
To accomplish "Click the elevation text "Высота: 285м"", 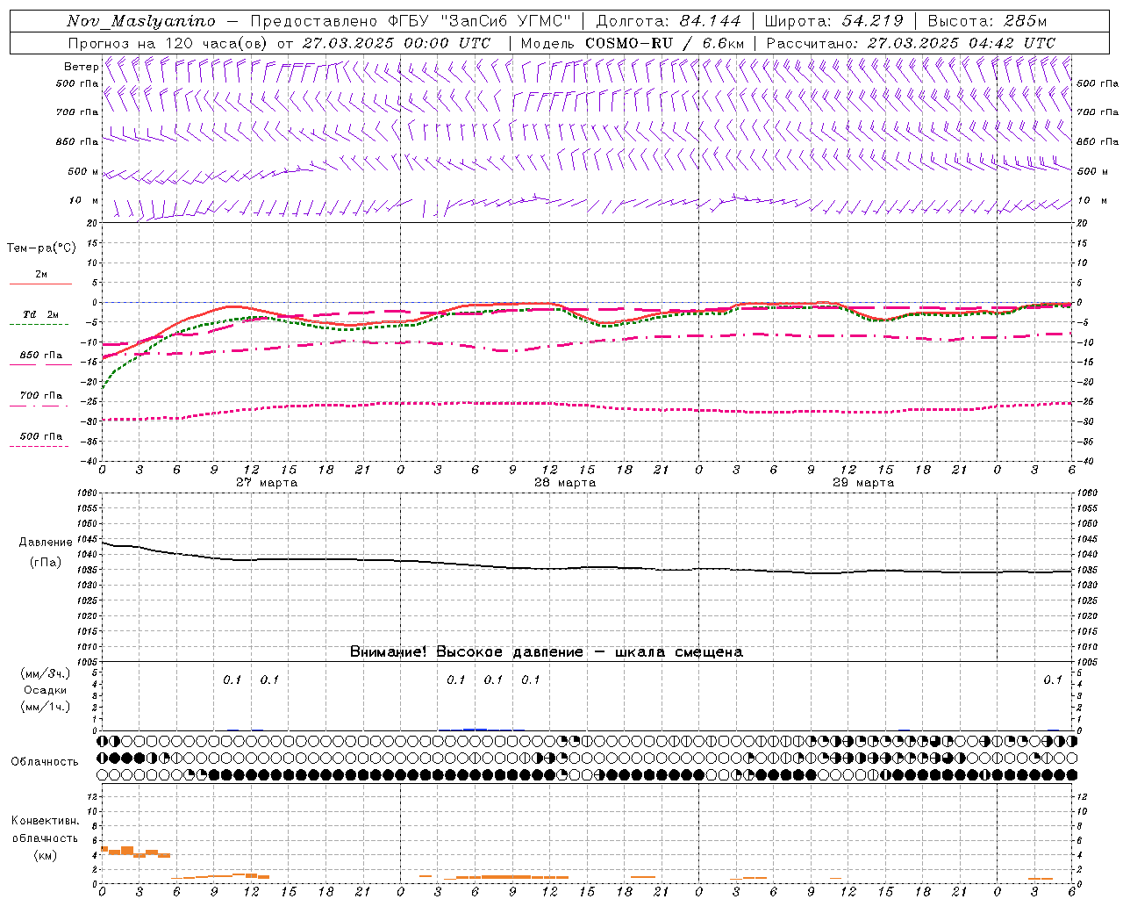I will tap(987, 21).
